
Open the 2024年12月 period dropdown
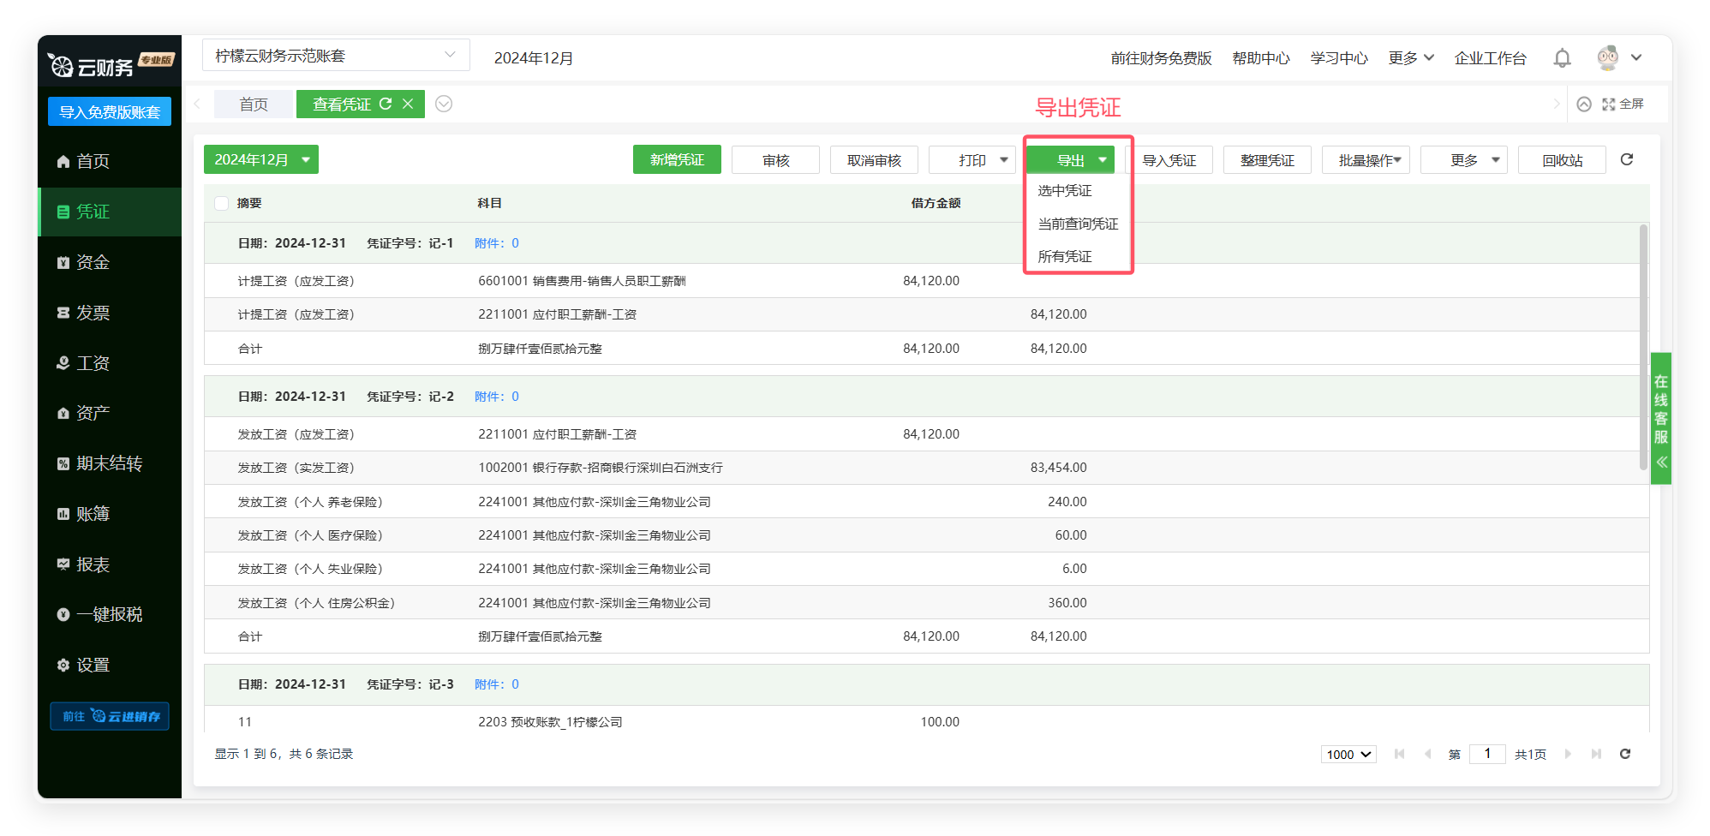(260, 159)
